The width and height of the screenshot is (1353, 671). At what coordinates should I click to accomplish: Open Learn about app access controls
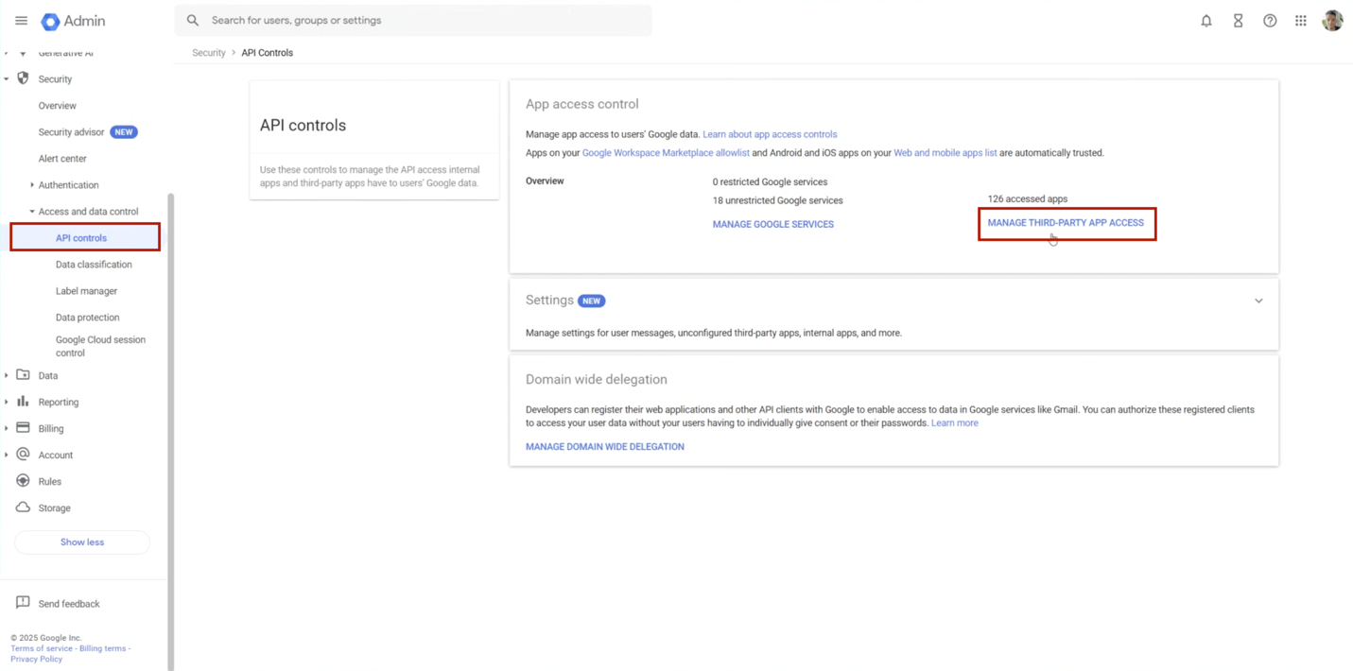point(770,134)
